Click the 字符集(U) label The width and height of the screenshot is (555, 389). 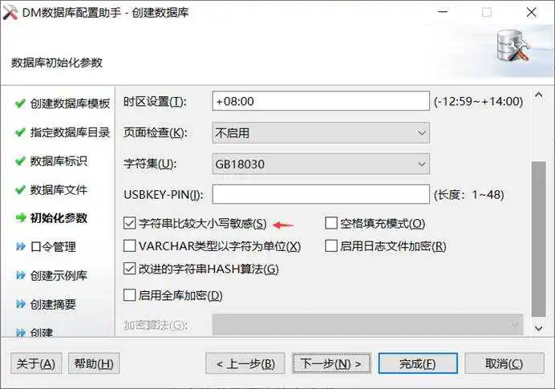coord(150,164)
